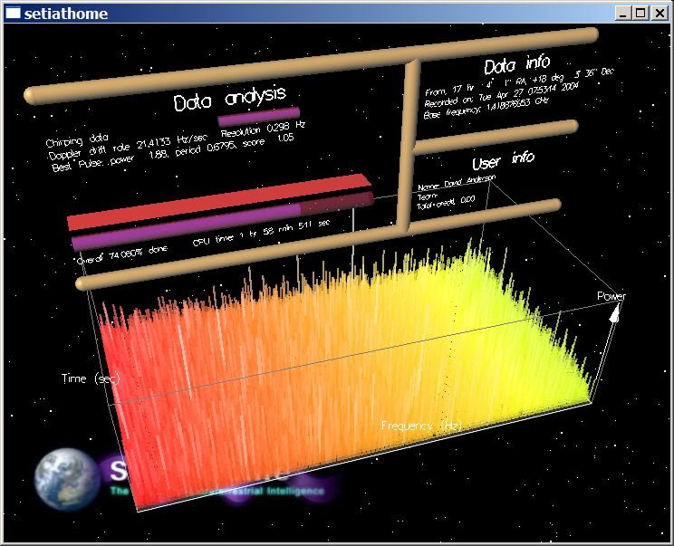Click the 'Data info' heading
The height and width of the screenshot is (546, 674).
pos(517,64)
